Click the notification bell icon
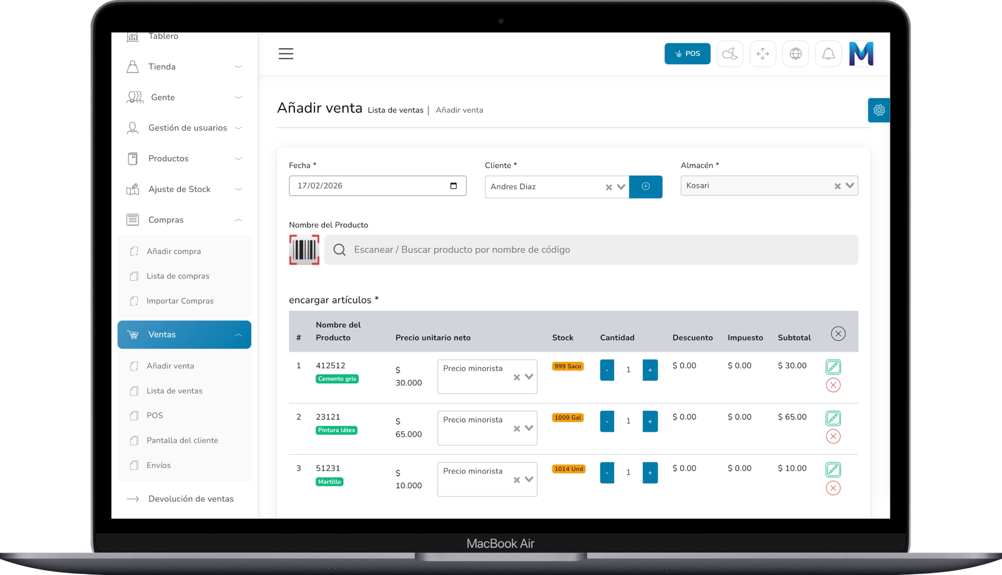The image size is (1002, 575). 828,54
